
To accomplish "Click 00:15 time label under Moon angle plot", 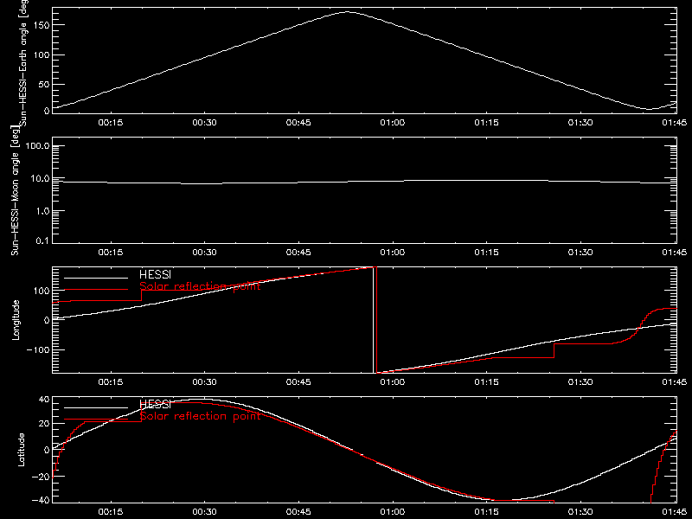I will point(111,252).
